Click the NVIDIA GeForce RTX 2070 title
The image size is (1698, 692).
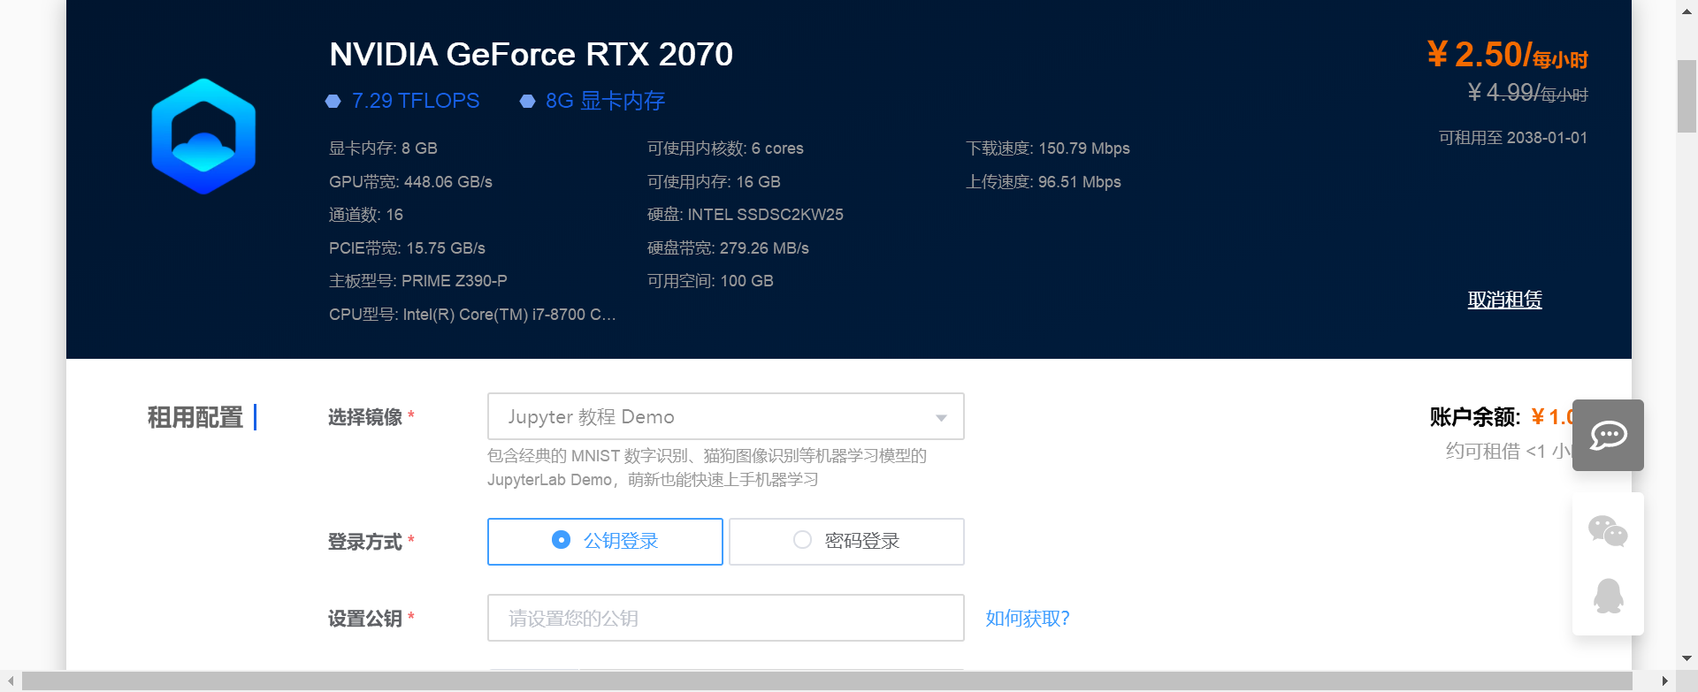pos(531,55)
